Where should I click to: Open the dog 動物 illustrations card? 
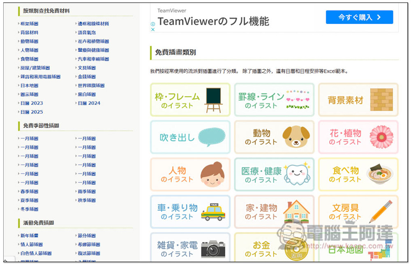[274, 137]
